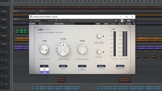Screen dimensions: 162x91
Task: Choose M/S in the open list
Action: click(45, 72)
